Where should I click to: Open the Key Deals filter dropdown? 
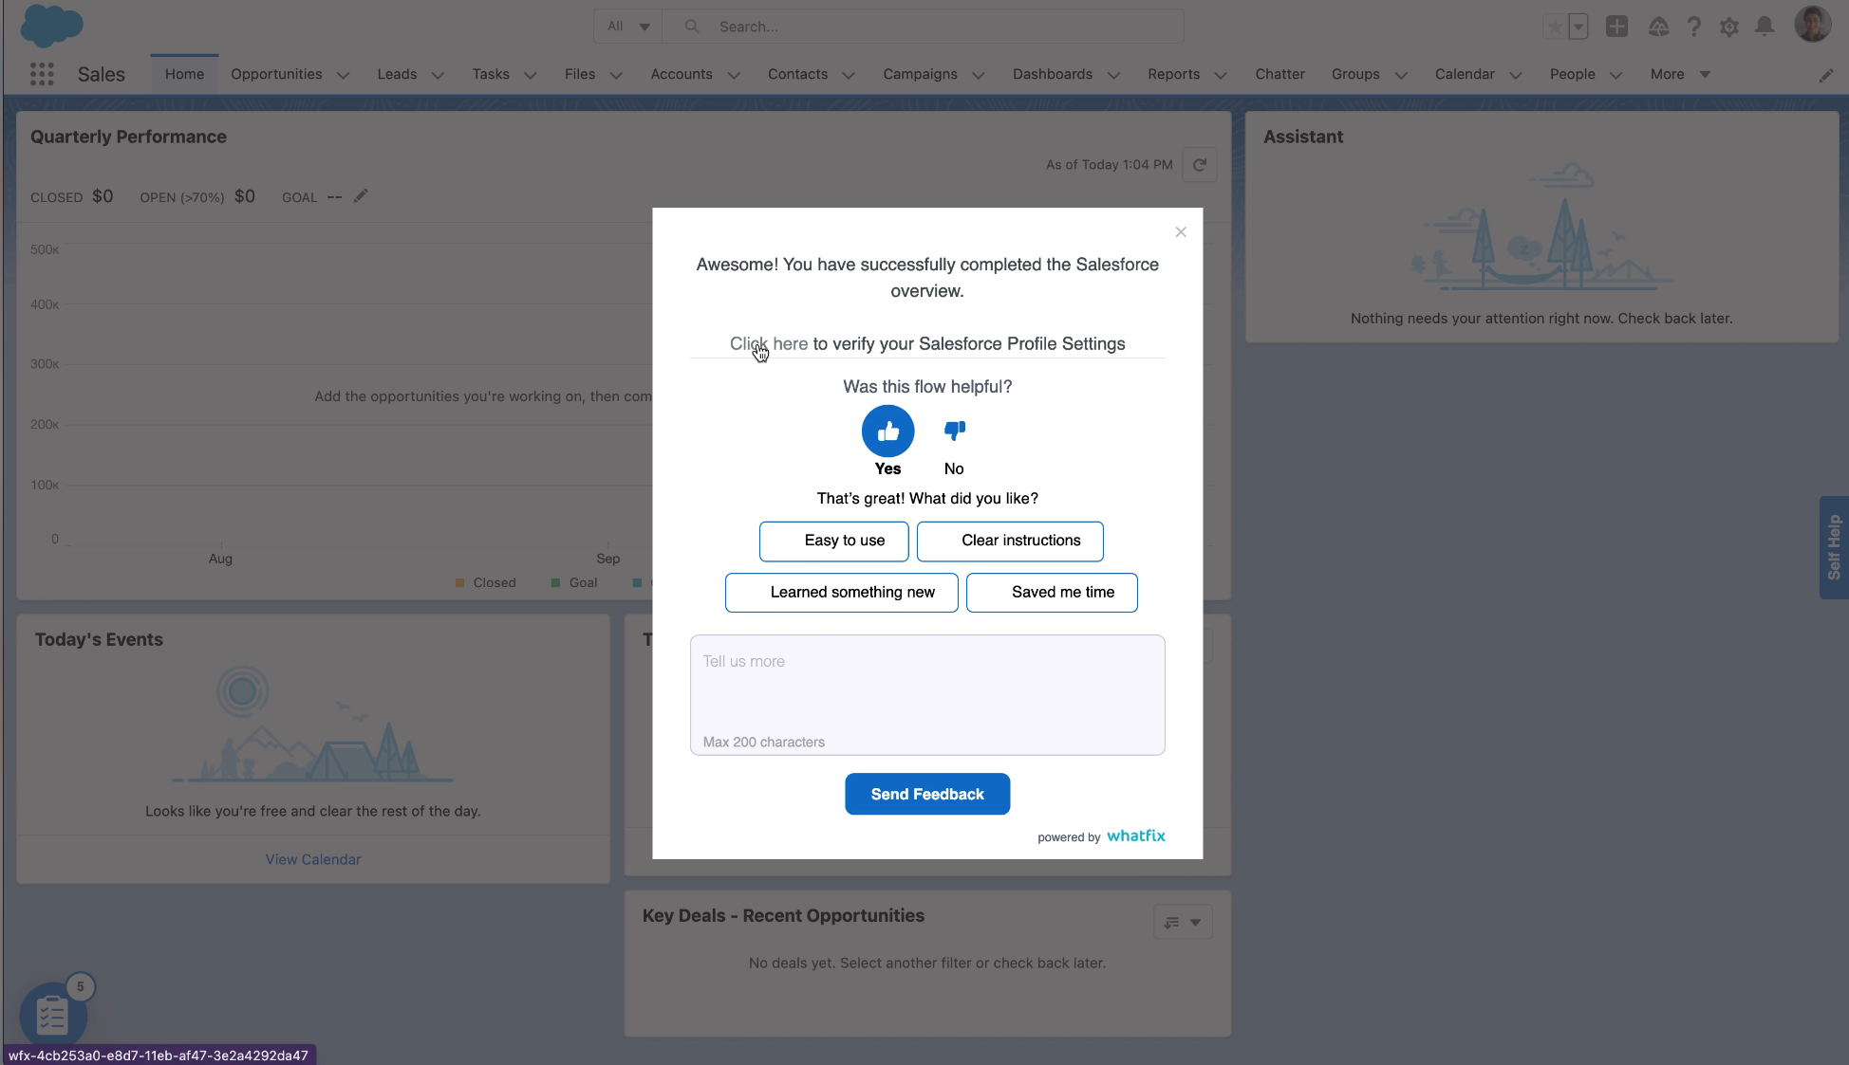pos(1183,921)
